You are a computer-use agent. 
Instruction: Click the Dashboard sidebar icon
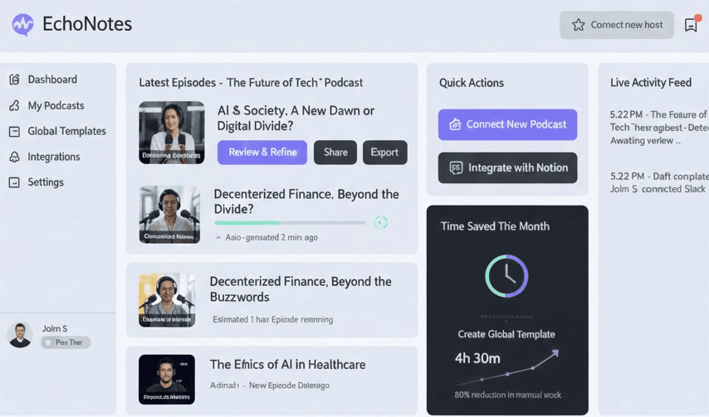pyautogui.click(x=14, y=80)
